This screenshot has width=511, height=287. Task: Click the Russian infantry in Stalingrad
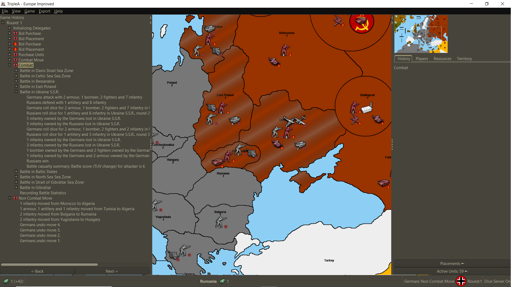click(x=354, y=107)
